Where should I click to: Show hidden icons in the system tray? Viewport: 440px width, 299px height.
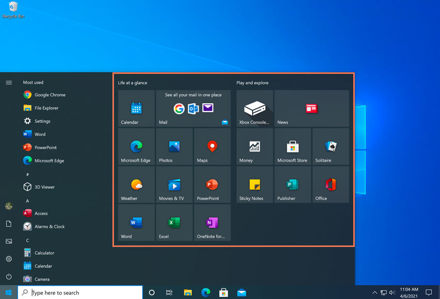375,292
